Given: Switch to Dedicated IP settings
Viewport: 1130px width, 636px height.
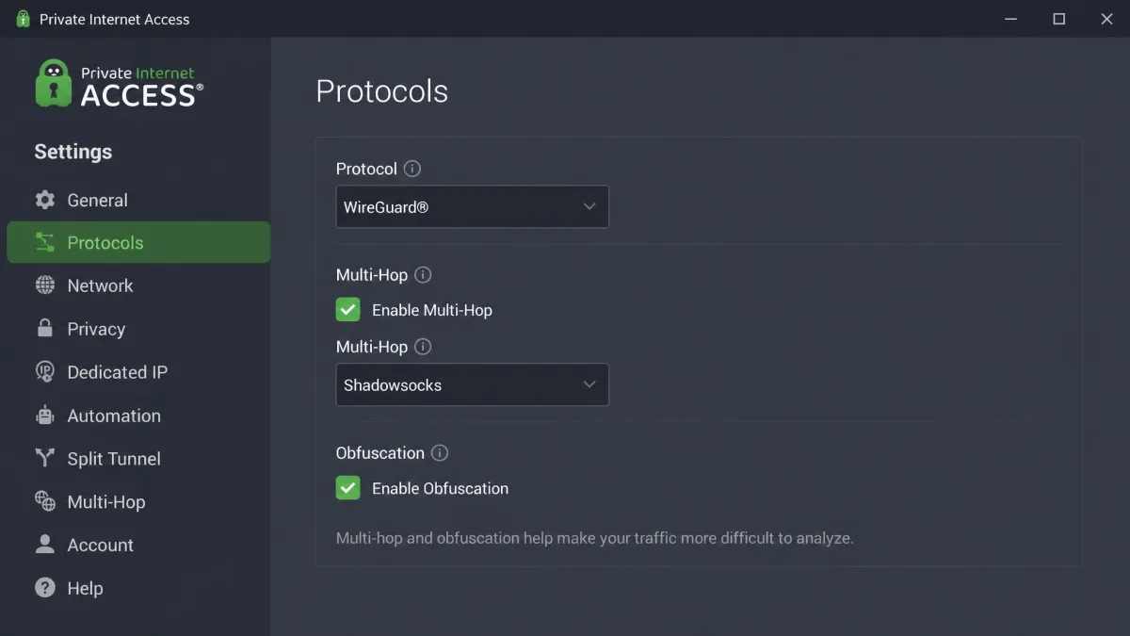Looking at the screenshot, I should tap(138, 372).
